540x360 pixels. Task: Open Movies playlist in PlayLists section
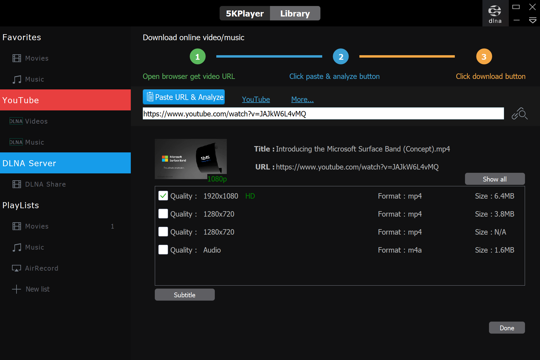click(37, 226)
